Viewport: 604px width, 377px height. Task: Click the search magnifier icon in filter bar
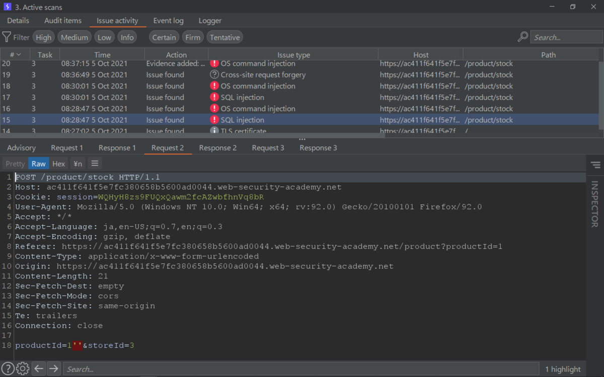click(523, 37)
